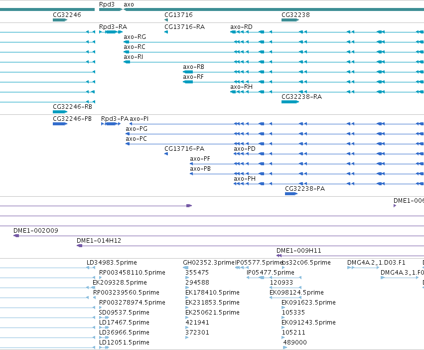Click the axo-RI transcript start exon
The height and width of the screenshot is (350, 424).
tap(127, 62)
